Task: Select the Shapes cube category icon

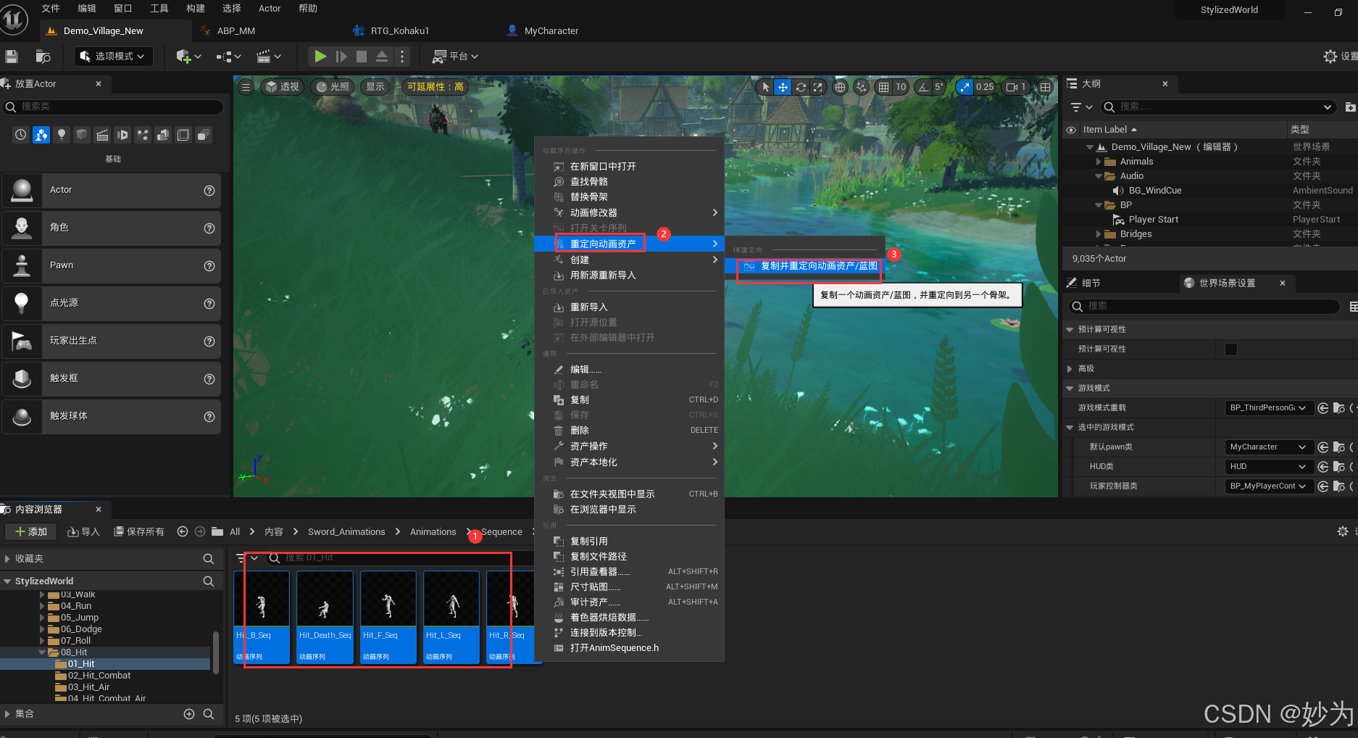Action: tap(82, 134)
